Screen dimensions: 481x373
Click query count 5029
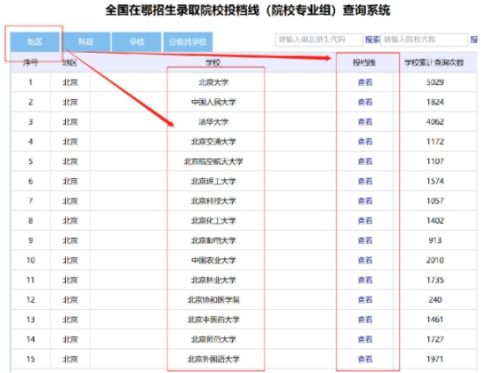pos(435,82)
